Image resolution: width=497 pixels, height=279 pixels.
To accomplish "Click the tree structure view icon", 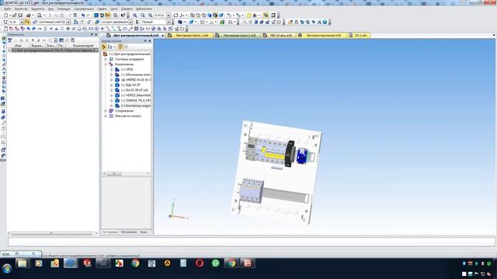I will tap(110, 46).
